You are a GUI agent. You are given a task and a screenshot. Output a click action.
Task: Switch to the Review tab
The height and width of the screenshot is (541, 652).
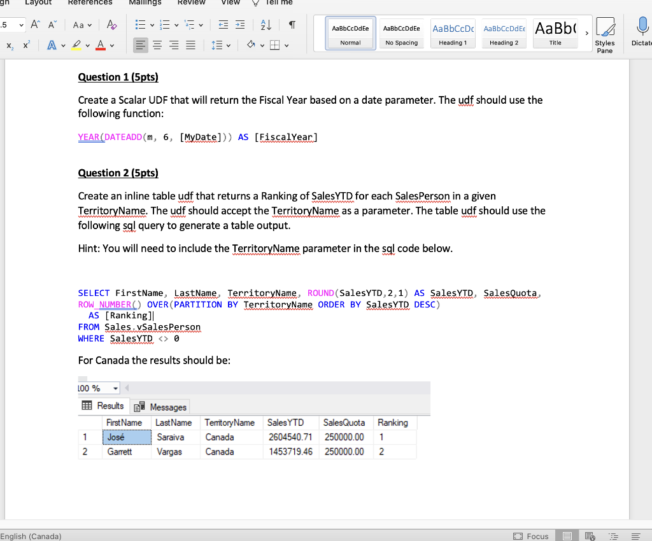[191, 3]
